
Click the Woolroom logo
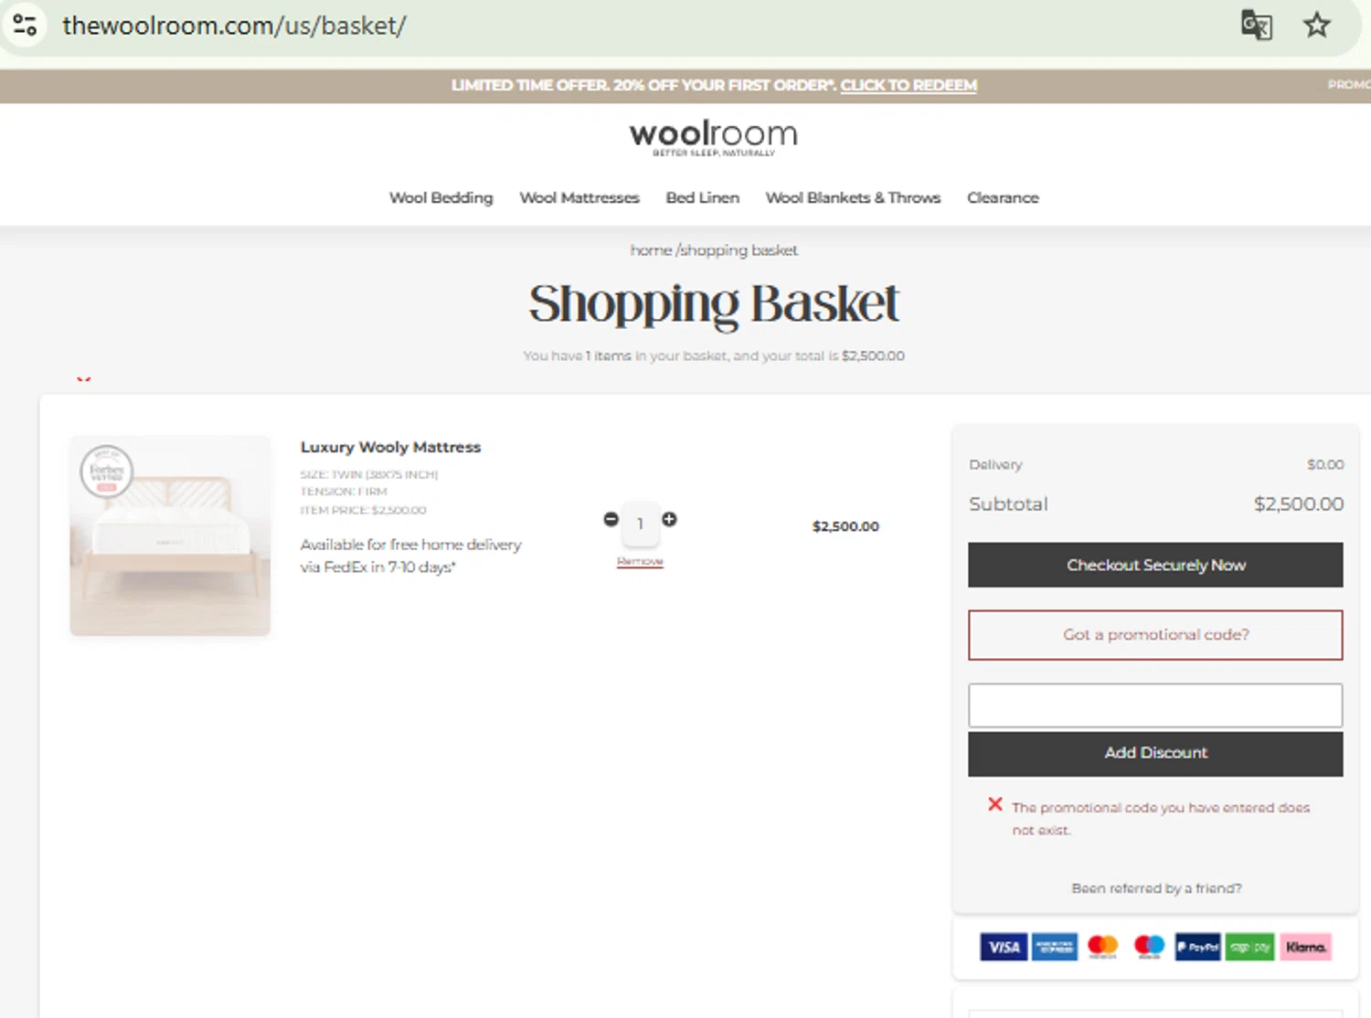click(713, 137)
